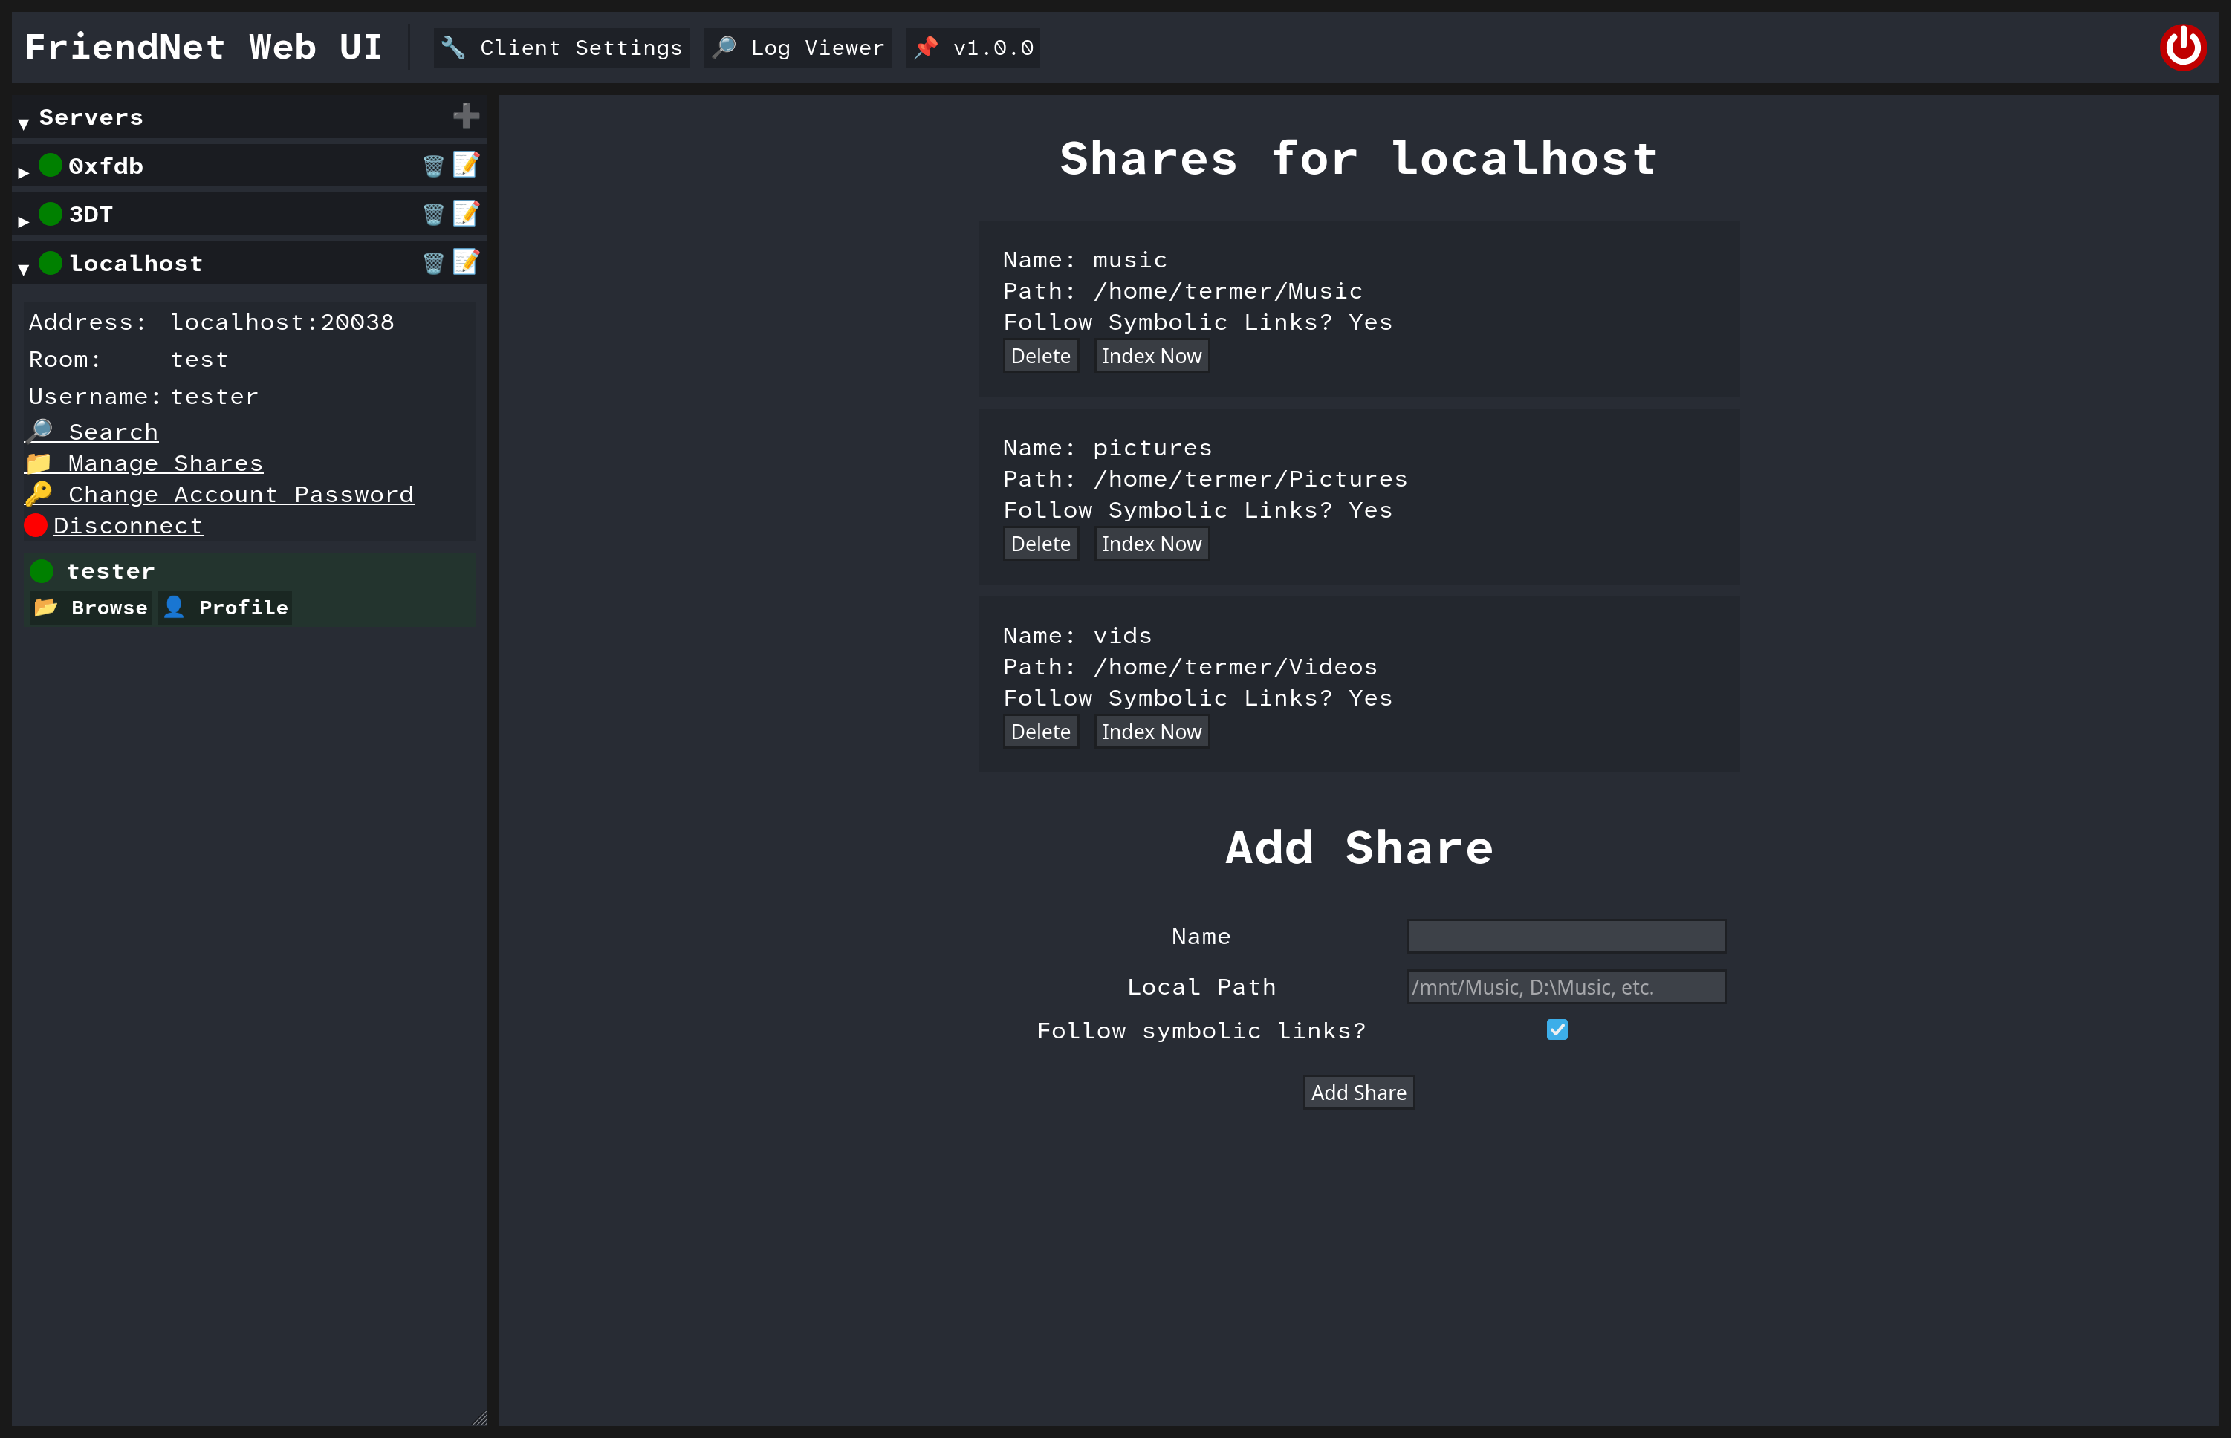Uncheck Follow symbolic links for new share
Screen dimensions: 2232x1438
(x=1557, y=1030)
